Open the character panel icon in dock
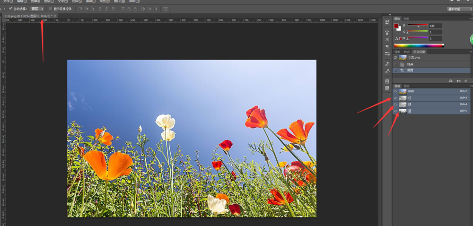The width and height of the screenshot is (473, 226). point(387,40)
